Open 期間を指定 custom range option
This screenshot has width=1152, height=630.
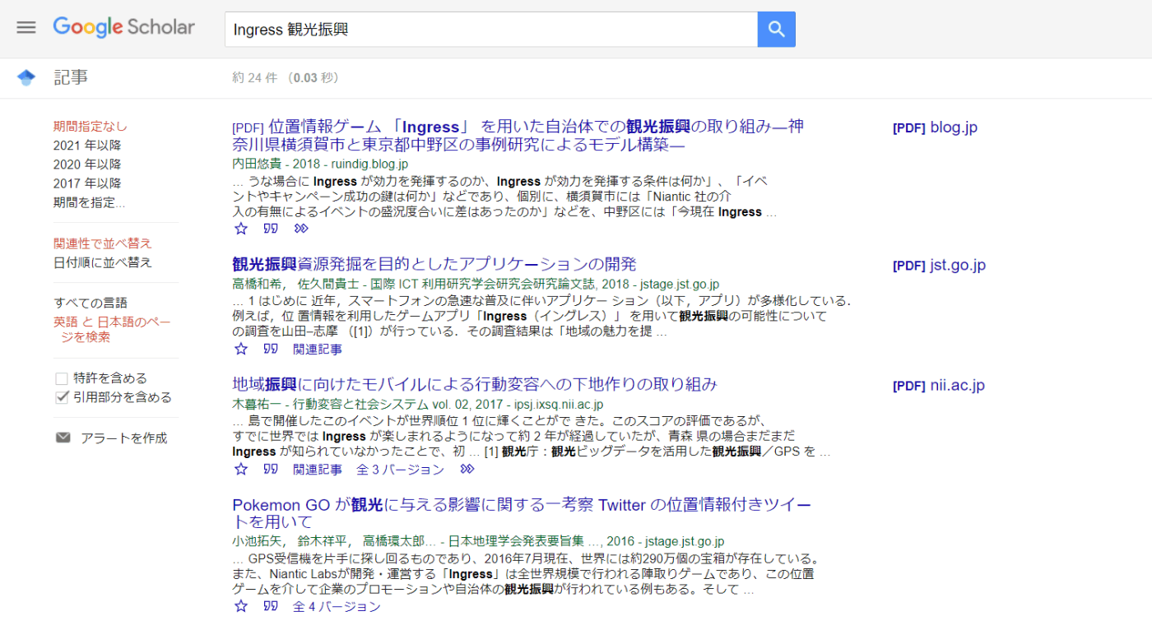(x=89, y=202)
